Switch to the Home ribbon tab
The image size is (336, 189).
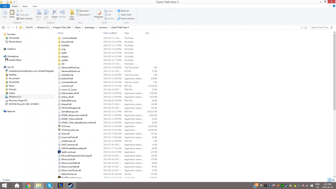click(x=15, y=6)
